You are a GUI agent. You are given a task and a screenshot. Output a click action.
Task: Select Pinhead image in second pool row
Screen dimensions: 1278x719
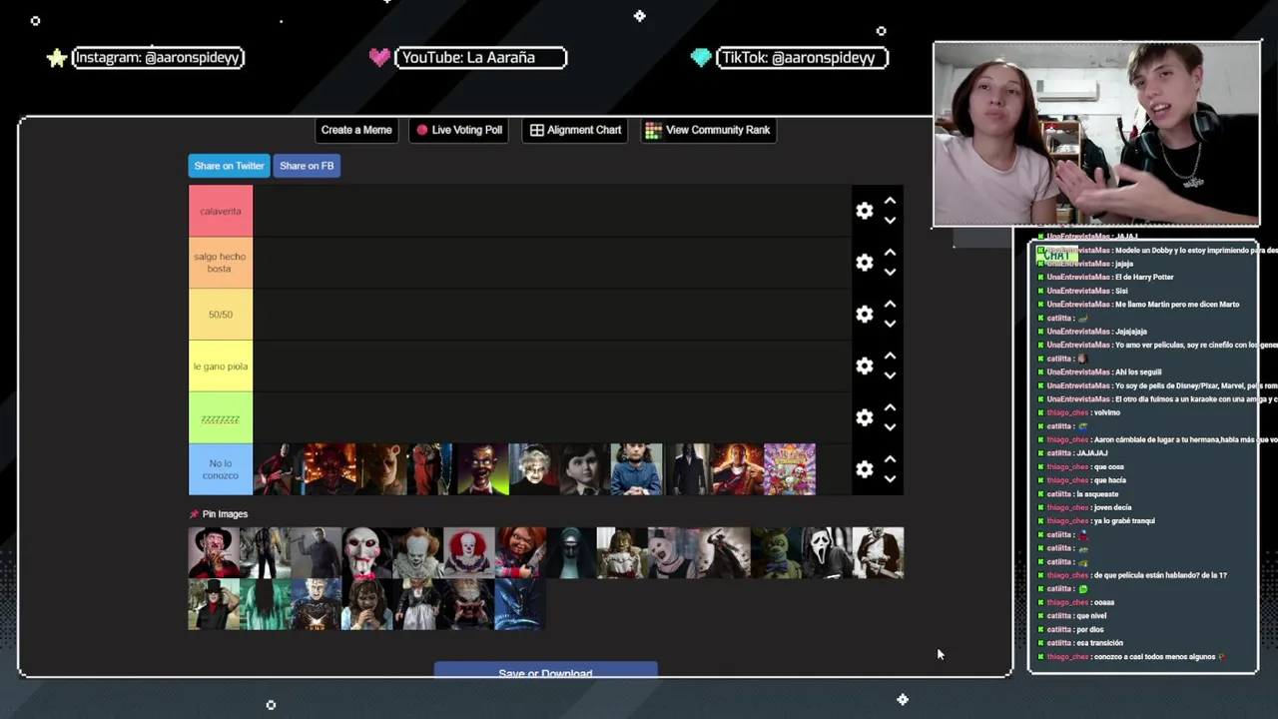pyautogui.click(x=316, y=604)
